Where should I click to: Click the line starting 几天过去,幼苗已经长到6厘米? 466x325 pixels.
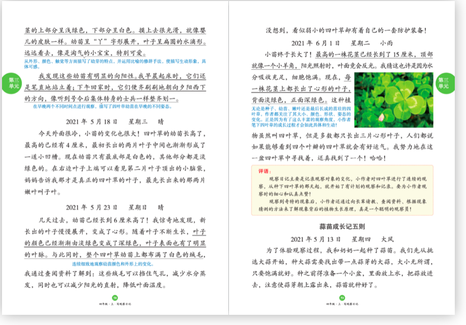[x=122, y=220]
